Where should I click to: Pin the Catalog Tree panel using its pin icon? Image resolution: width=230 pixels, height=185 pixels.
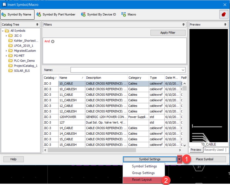38,24
